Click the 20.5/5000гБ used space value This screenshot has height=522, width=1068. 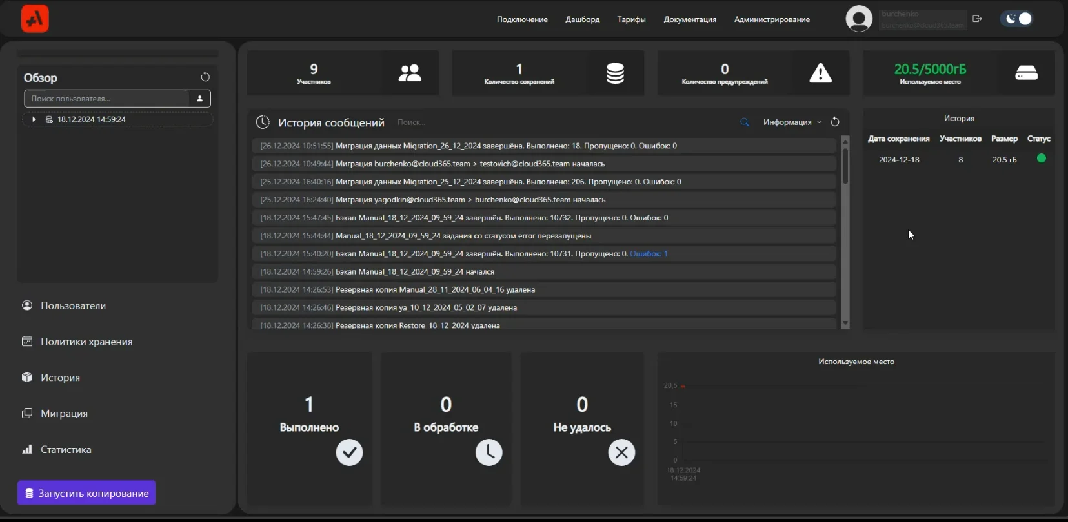click(930, 69)
